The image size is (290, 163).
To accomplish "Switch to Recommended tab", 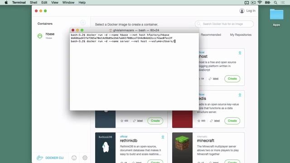I will 211,35.
